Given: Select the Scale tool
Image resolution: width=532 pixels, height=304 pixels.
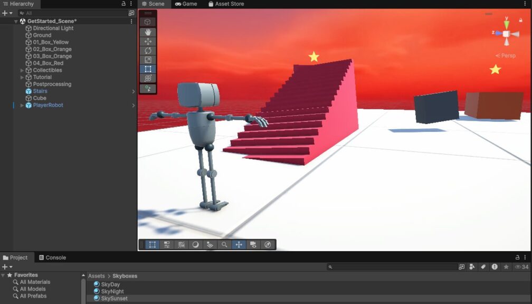Looking at the screenshot, I should 148,60.
